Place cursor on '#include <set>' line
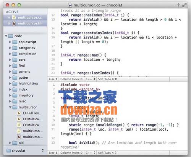 [x=75, y=85]
